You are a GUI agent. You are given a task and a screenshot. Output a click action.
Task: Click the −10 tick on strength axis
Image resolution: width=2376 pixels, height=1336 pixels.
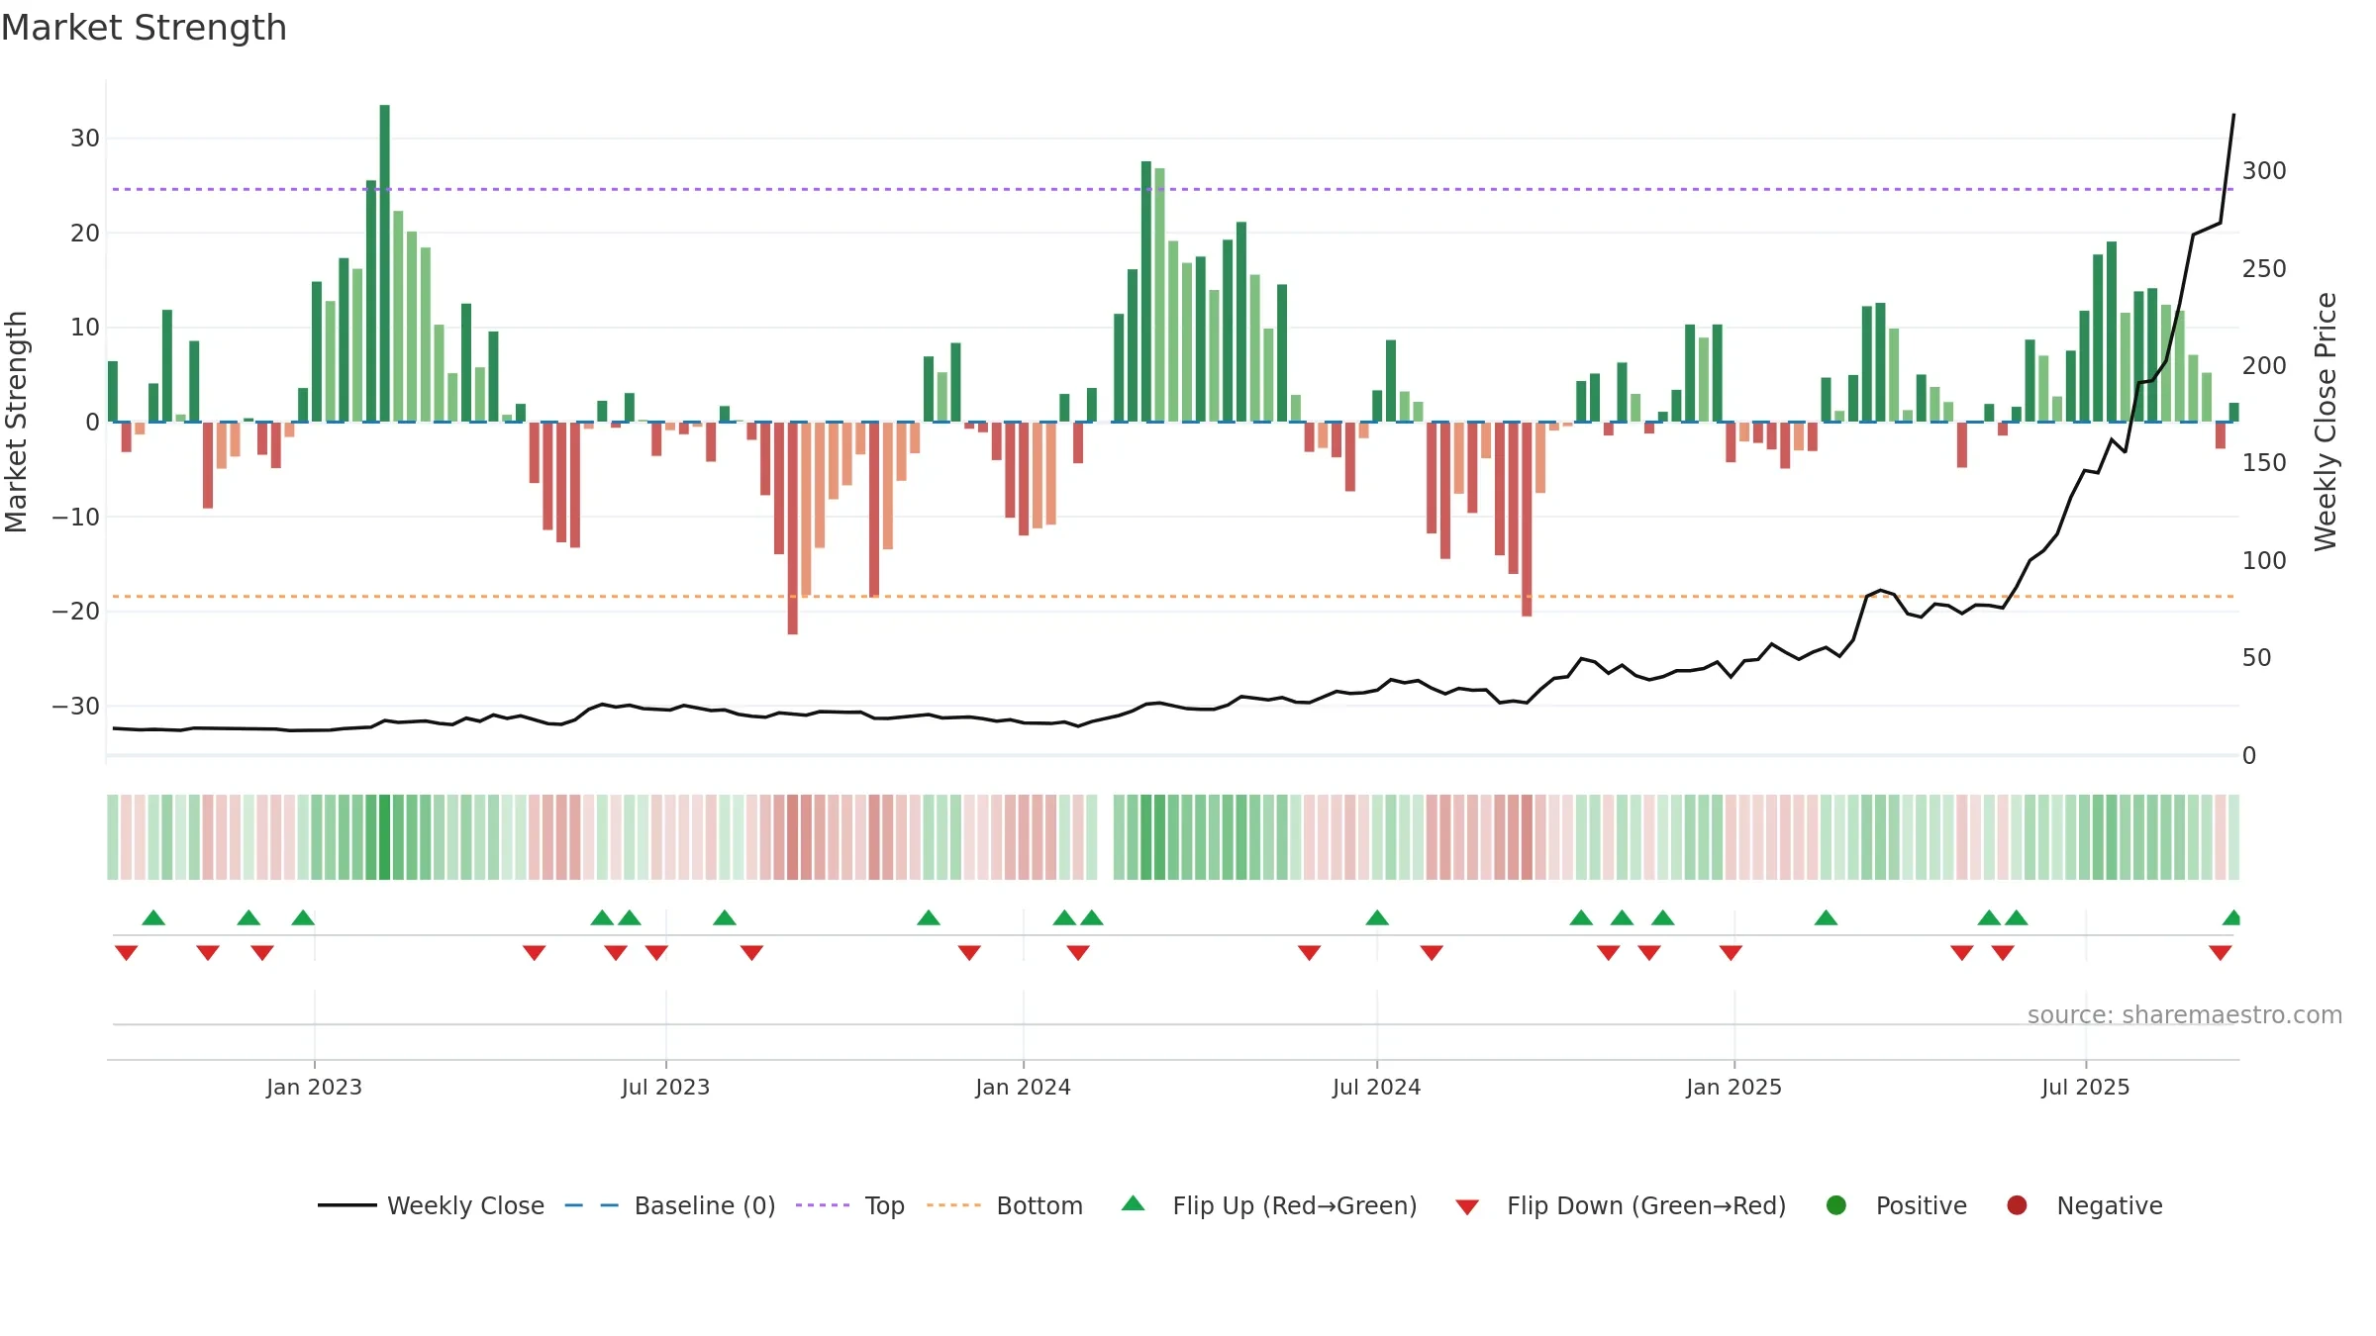point(76,517)
